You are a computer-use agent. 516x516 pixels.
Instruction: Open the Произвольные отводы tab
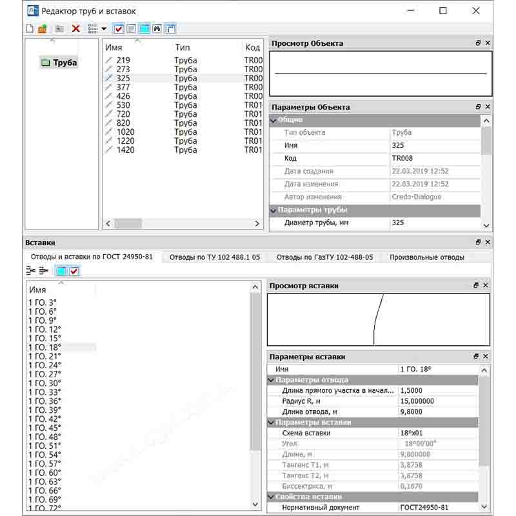[426, 257]
